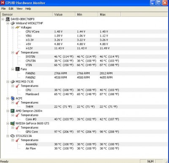The height and width of the screenshot is (163, 169).
Task: Open the Help menu
Action: (x=28, y=9)
